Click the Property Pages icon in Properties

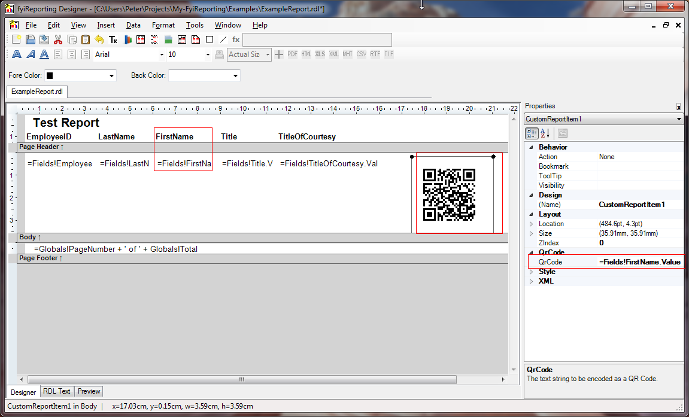click(563, 133)
